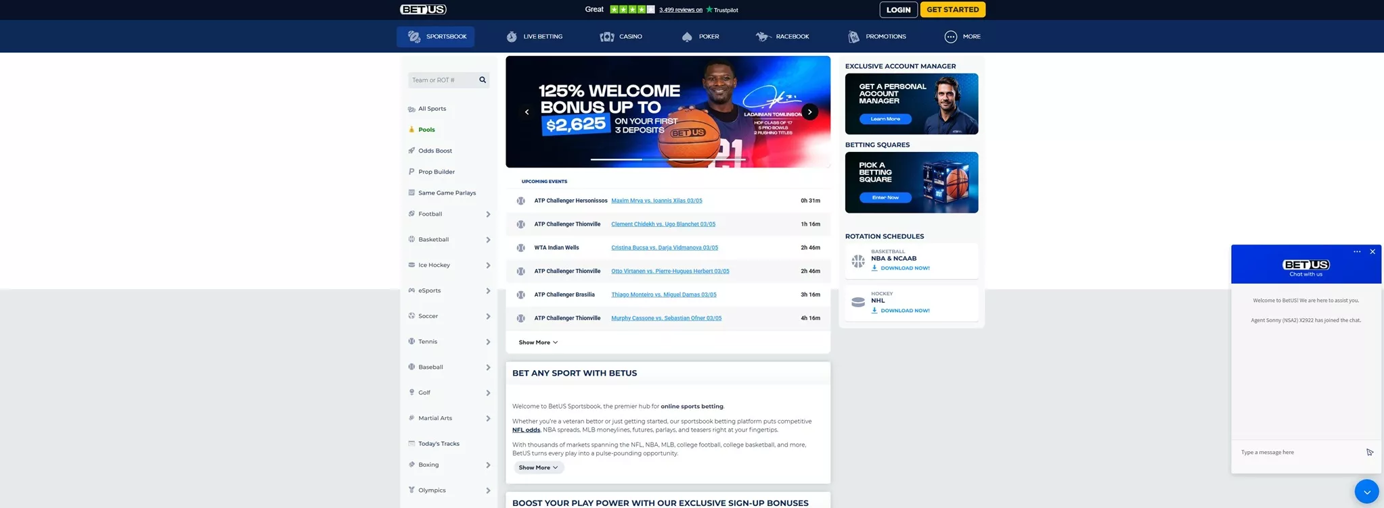Click the Ice Hockey sidebar icon
This screenshot has width=1384, height=508.
click(411, 265)
